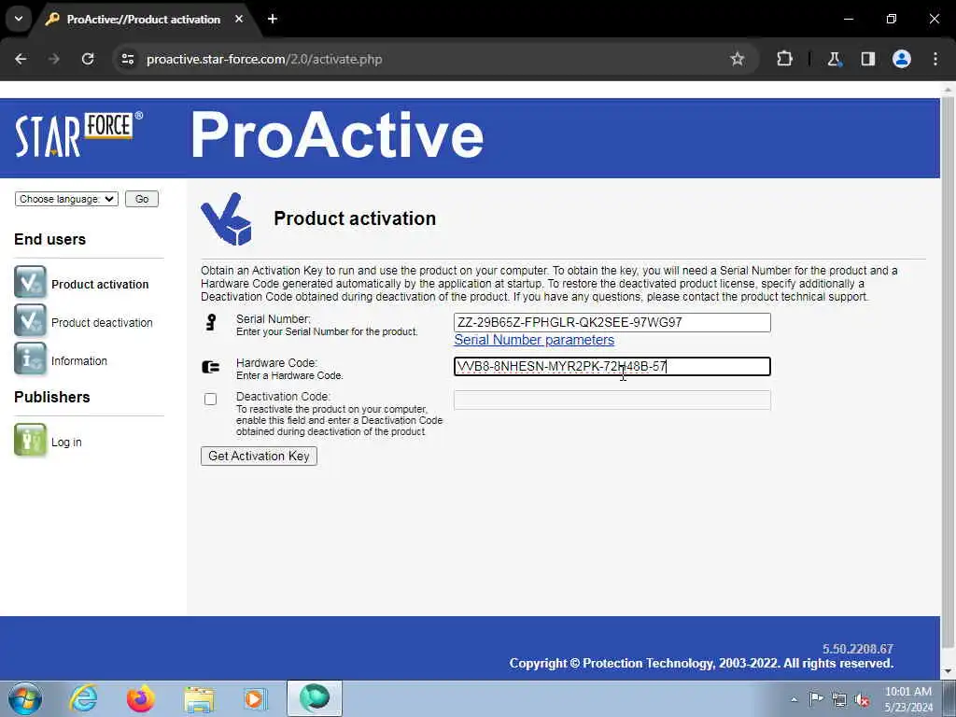Screen dimensions: 956x717
Task: Toggle the browser side panel icon
Action: tap(867, 59)
